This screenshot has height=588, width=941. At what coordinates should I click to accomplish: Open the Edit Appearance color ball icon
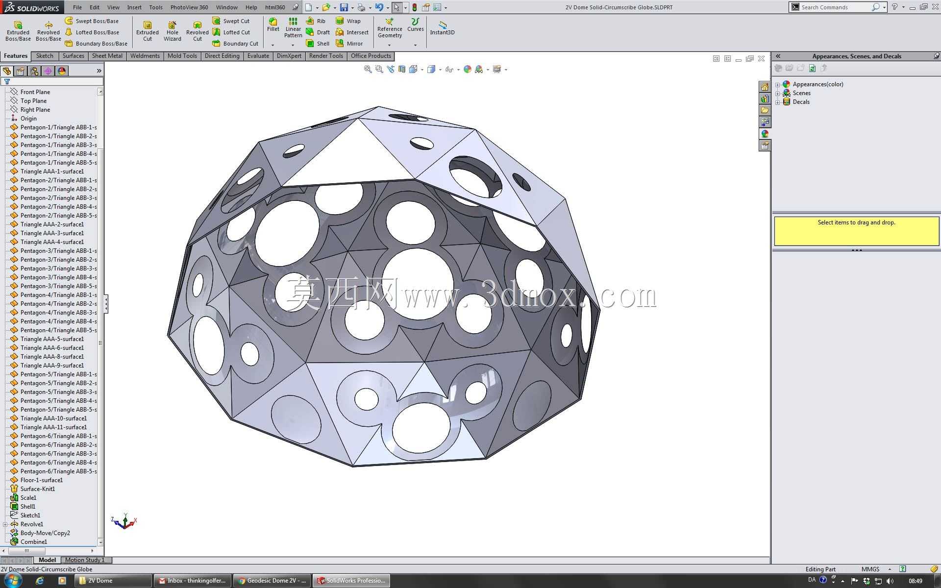coord(467,69)
